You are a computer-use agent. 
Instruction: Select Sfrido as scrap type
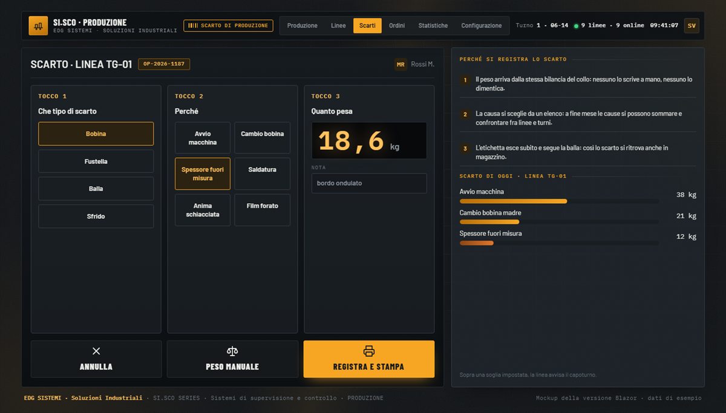[96, 216]
